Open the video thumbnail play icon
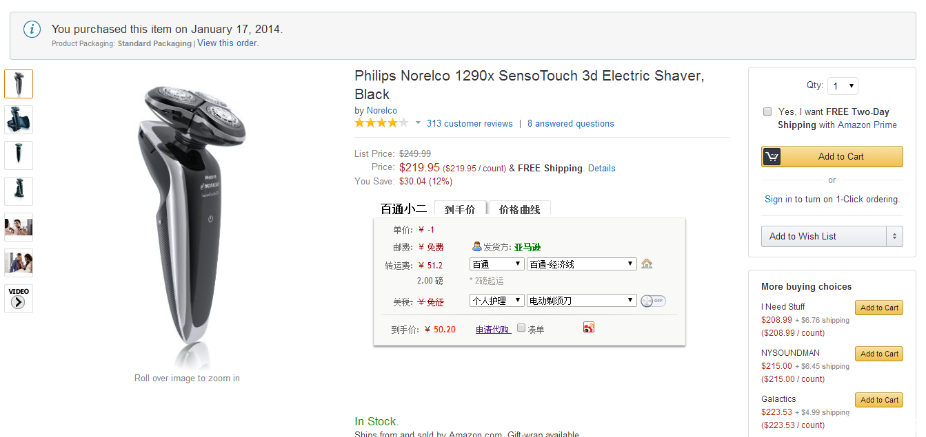 point(19,301)
